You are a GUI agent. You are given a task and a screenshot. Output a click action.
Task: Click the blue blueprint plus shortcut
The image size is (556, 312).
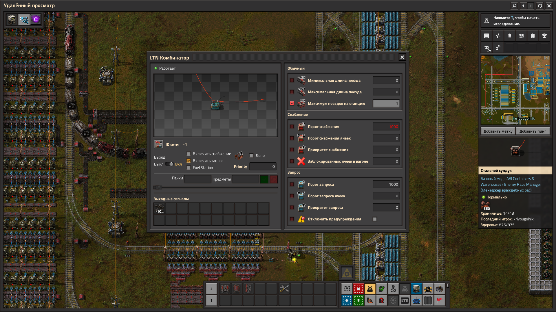pyautogui.click(x=347, y=300)
